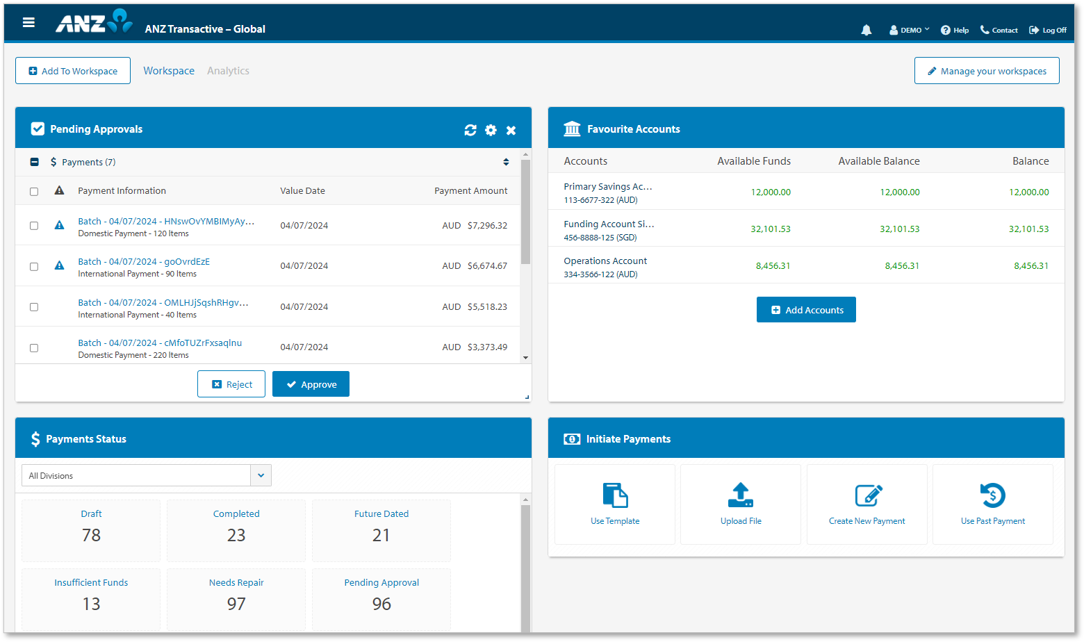This screenshot has height=642, width=1084.
Task: Refresh the Pending Approvals panel
Action: tap(470, 130)
